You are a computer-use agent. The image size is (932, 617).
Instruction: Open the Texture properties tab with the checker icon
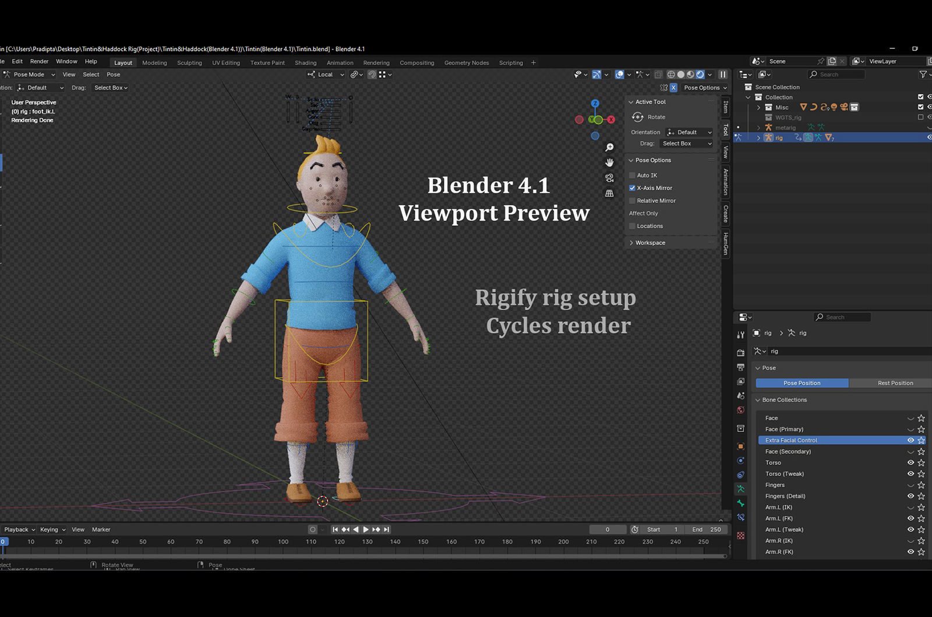[x=740, y=536]
